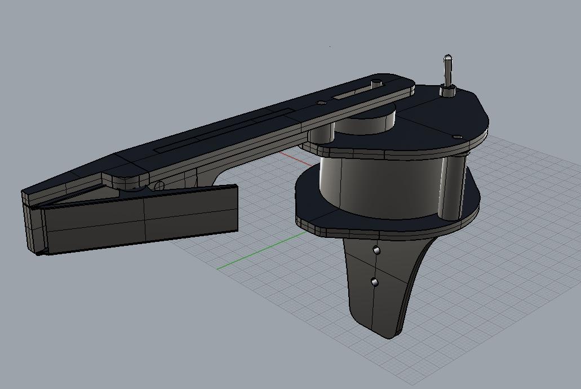Select the large central cylinder between the plates
Image resolution: width=581 pixels, height=389 pixels.
coord(382,187)
